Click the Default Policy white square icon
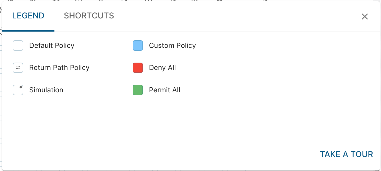This screenshot has width=381, height=171. click(x=18, y=46)
